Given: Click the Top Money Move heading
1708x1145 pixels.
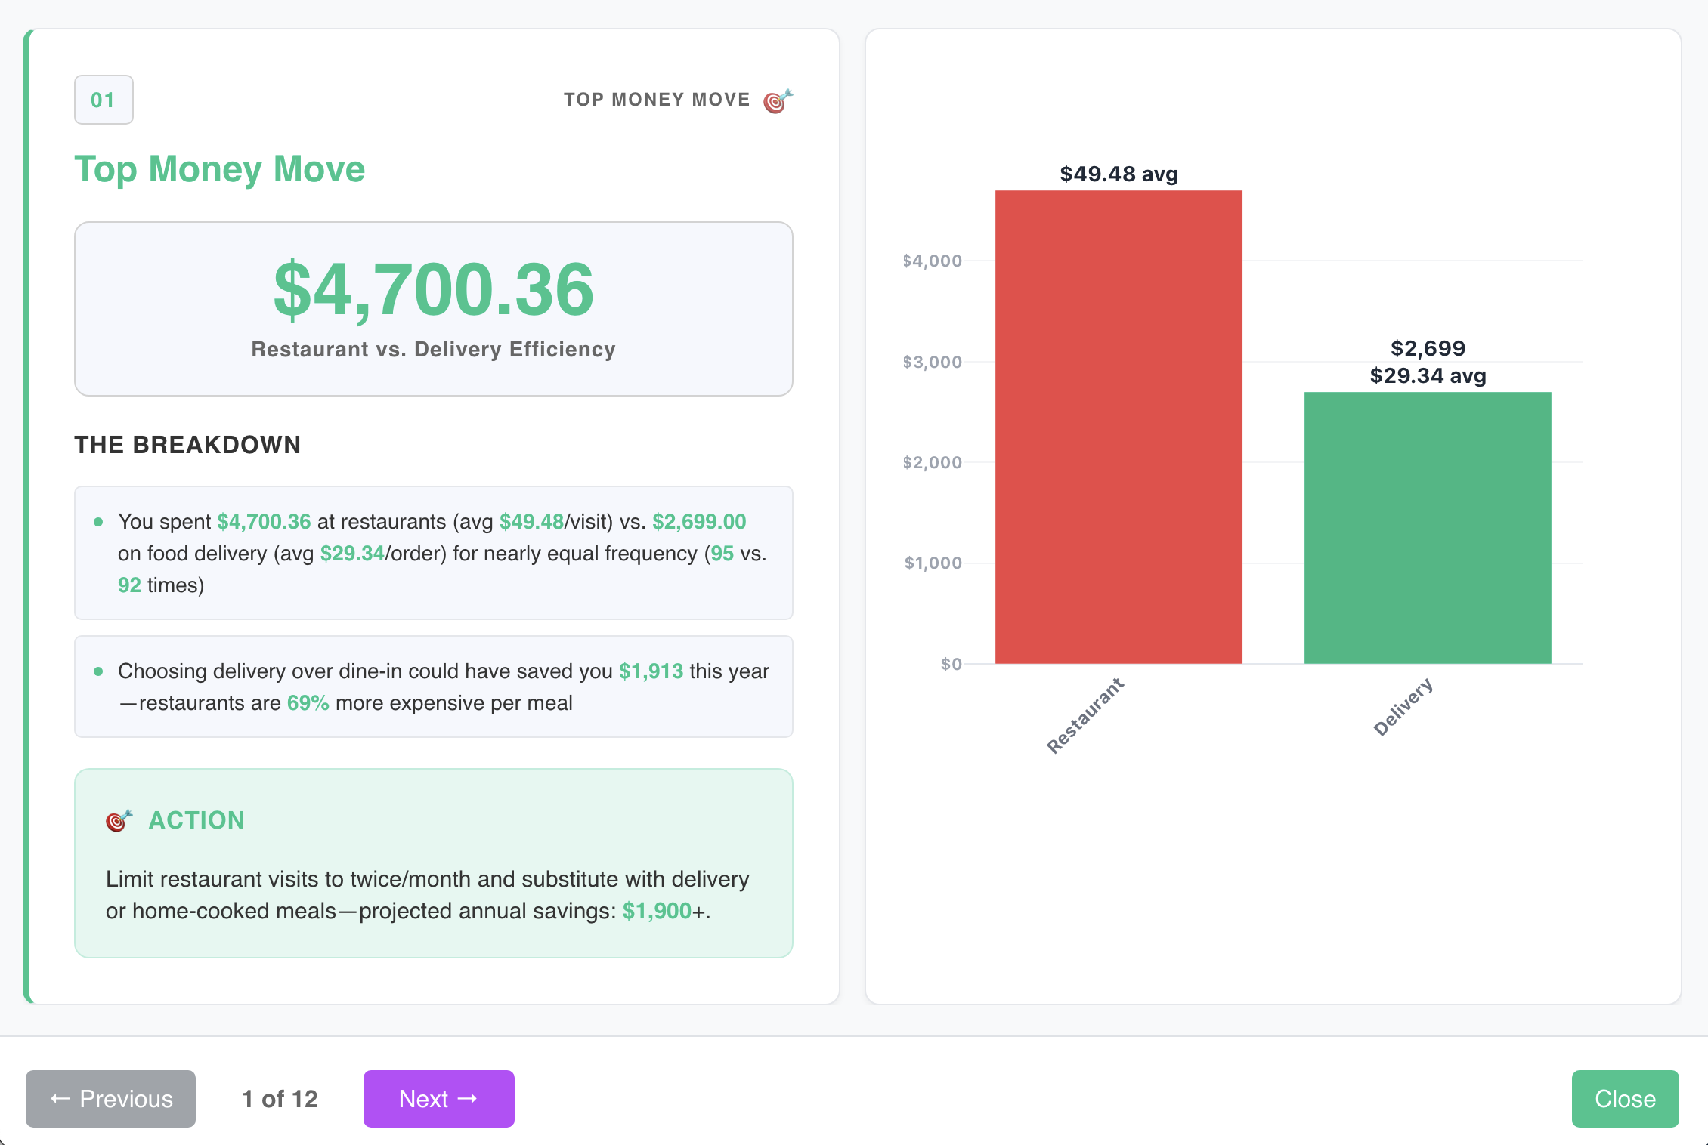Looking at the screenshot, I should [x=219, y=169].
